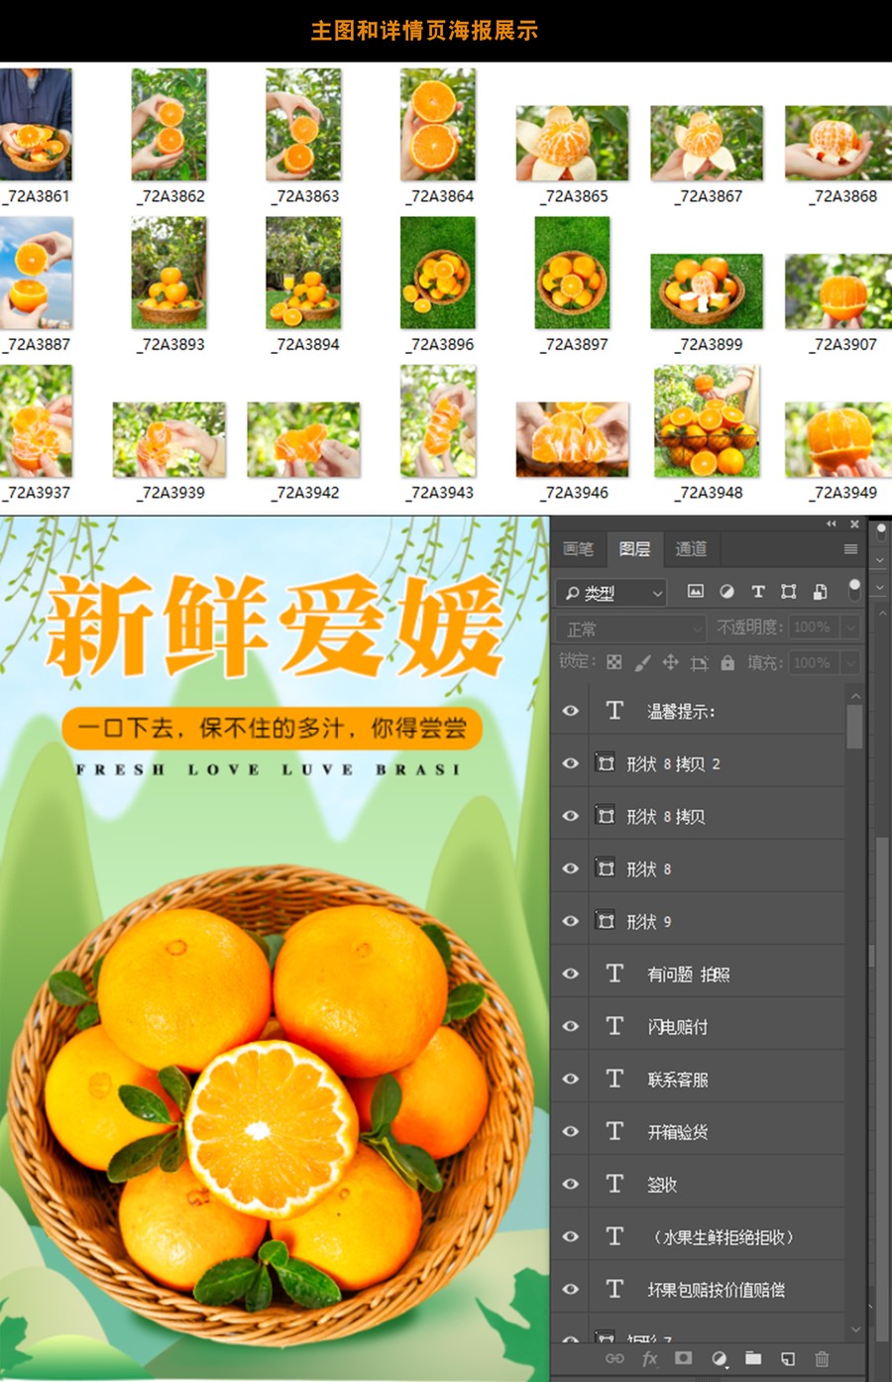Click the 填充 100% value field
This screenshot has height=1382, width=892.
click(815, 662)
